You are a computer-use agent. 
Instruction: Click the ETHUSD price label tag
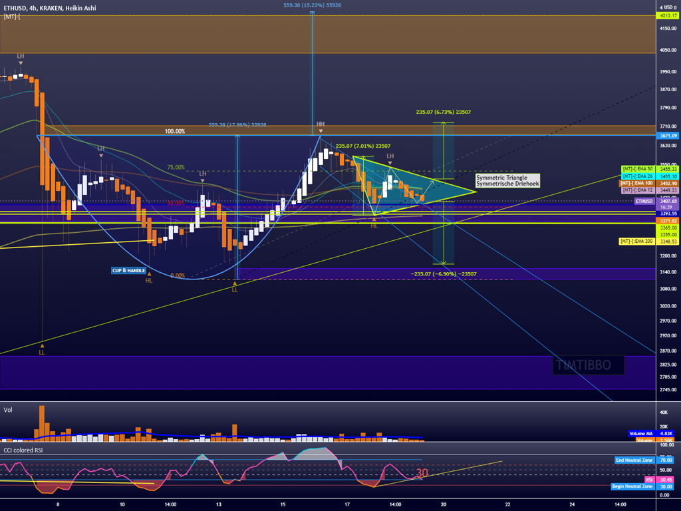pyautogui.click(x=644, y=200)
